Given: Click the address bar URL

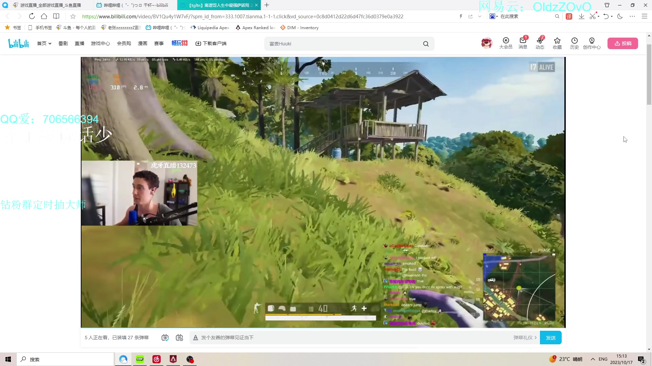Looking at the screenshot, I should tap(242, 16).
